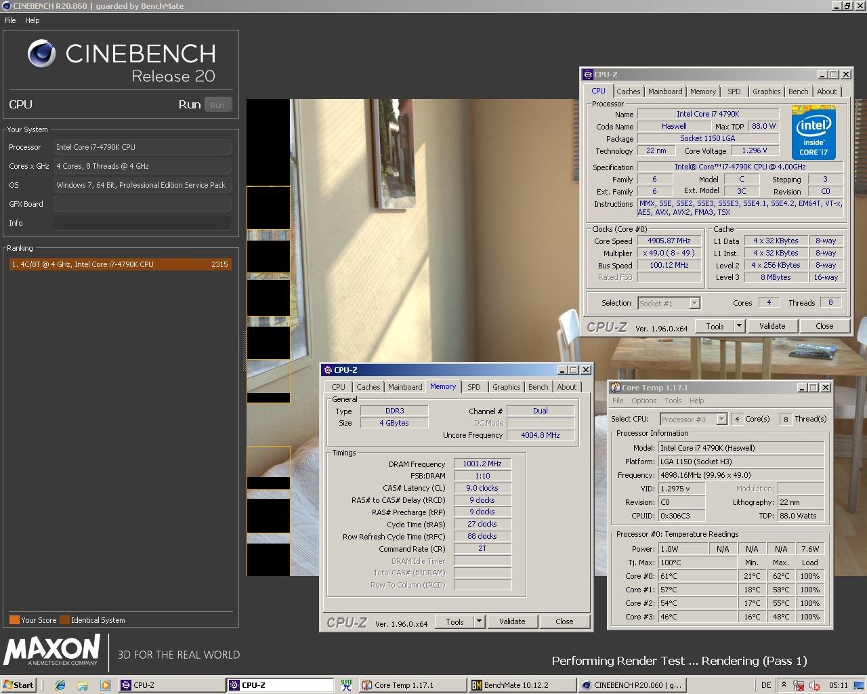Click Core Temp Frequency value 4898.16MHz
The width and height of the screenshot is (867, 694).
(x=741, y=475)
